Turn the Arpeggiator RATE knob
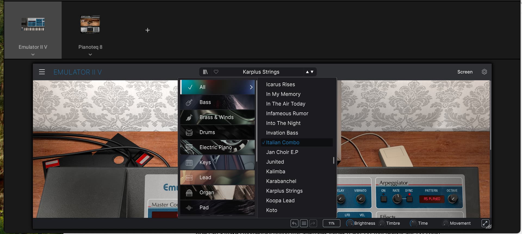This screenshot has width=522, height=234. pyautogui.click(x=397, y=199)
